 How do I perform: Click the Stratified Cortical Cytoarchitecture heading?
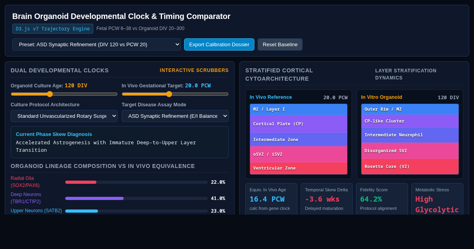pos(279,74)
